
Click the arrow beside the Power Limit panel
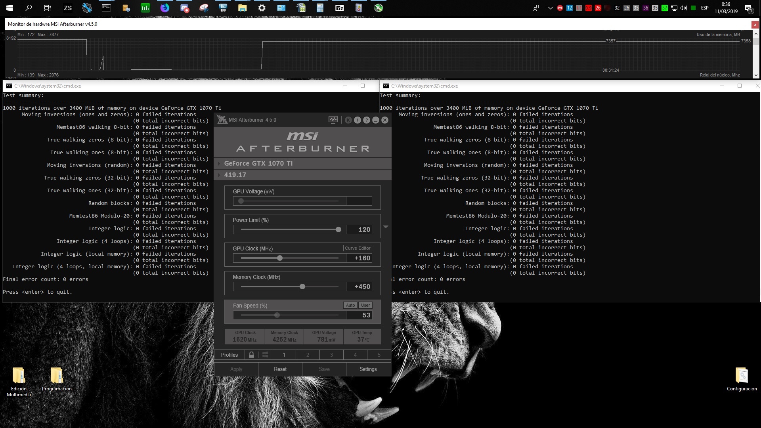(x=386, y=227)
